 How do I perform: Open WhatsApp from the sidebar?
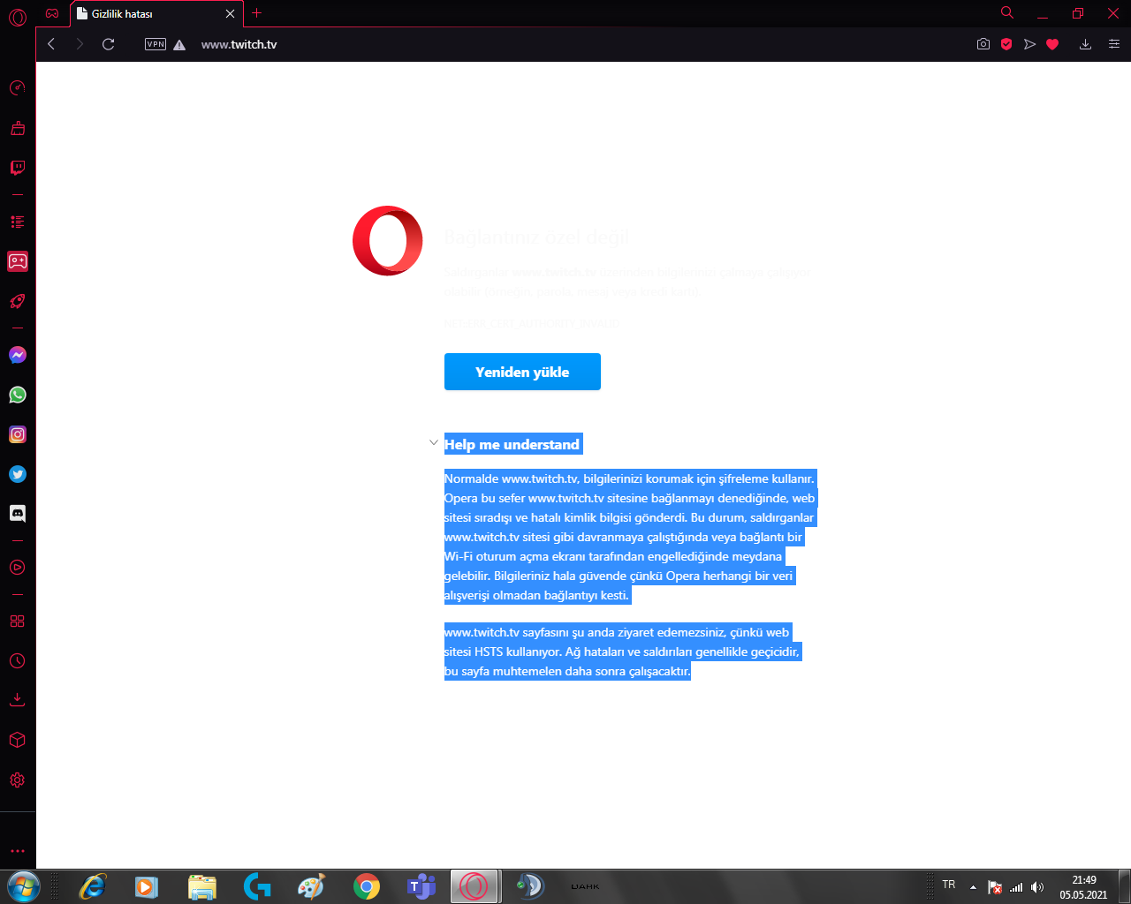click(x=17, y=395)
